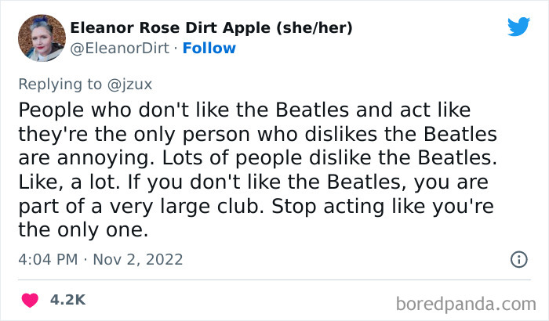Click the 4:04 PM timestamp
Image resolution: width=549 pixels, height=321 pixels.
point(47,259)
